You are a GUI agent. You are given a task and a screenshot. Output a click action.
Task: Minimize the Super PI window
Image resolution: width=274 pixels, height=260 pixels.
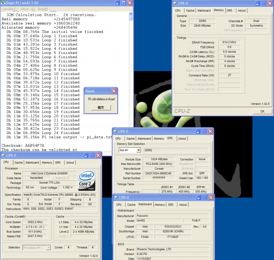(x=117, y=3)
